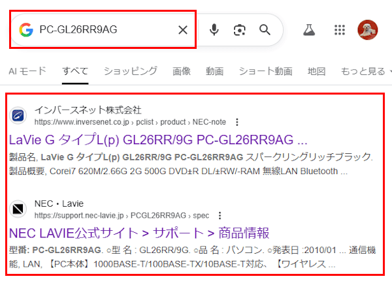
Task: Clear the search box with X
Action: click(183, 30)
